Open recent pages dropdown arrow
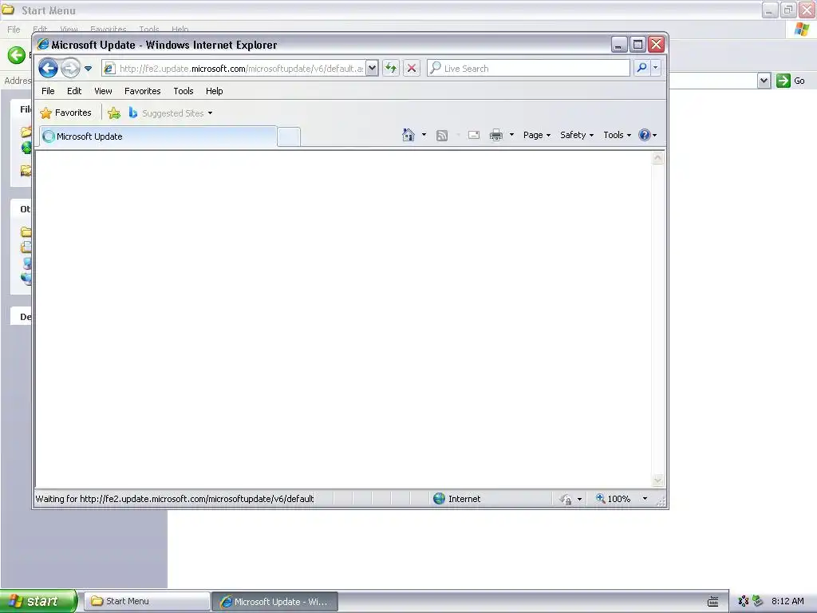 click(x=88, y=69)
